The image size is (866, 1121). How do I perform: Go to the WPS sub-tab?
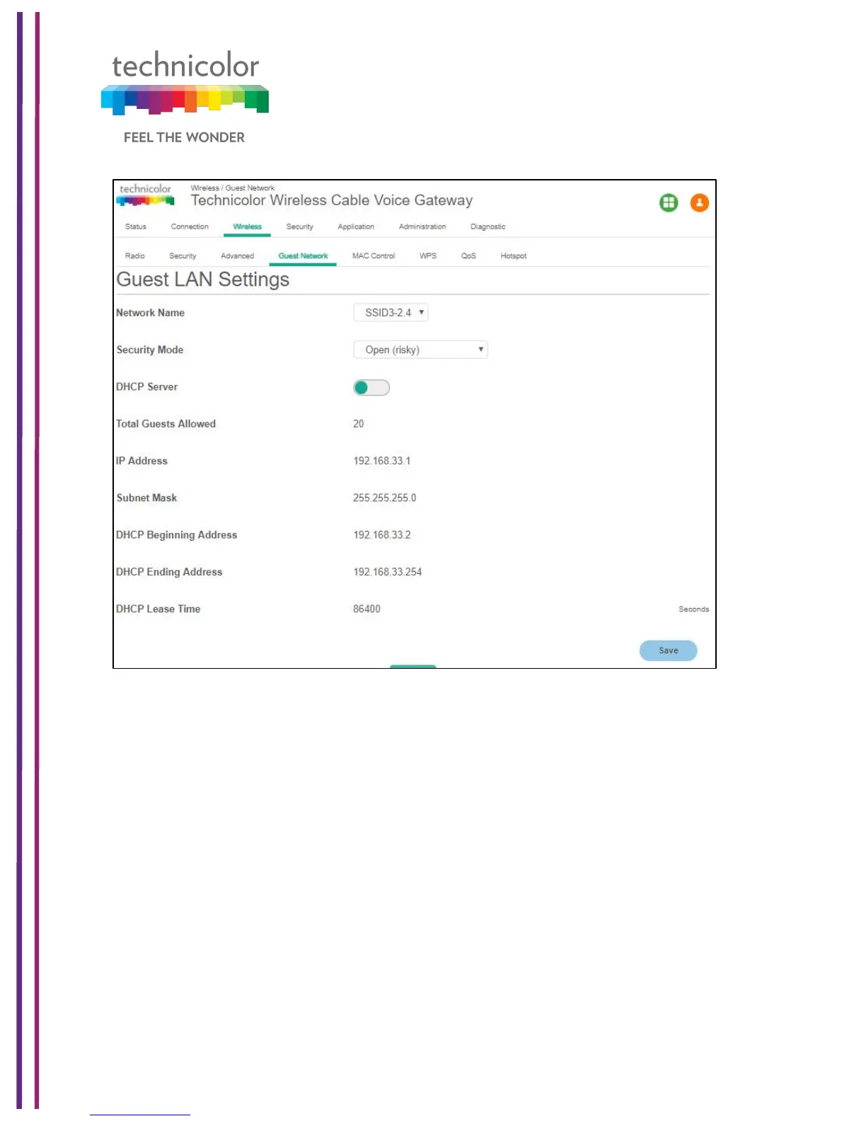point(428,255)
